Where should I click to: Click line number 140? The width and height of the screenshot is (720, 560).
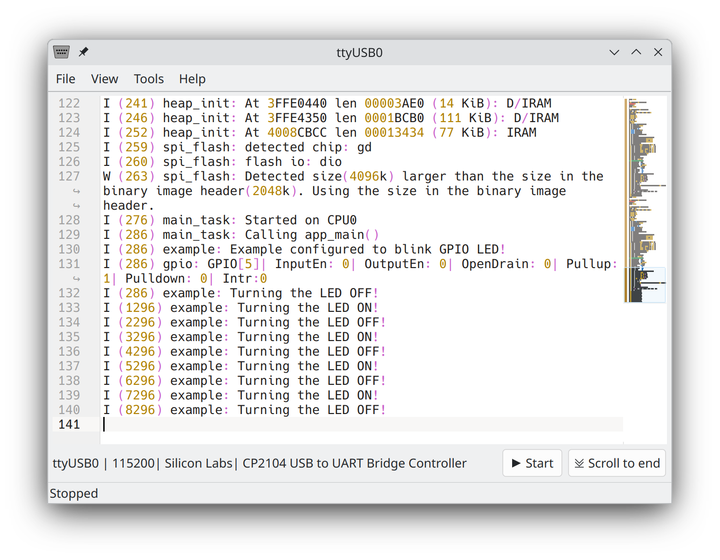pos(69,410)
